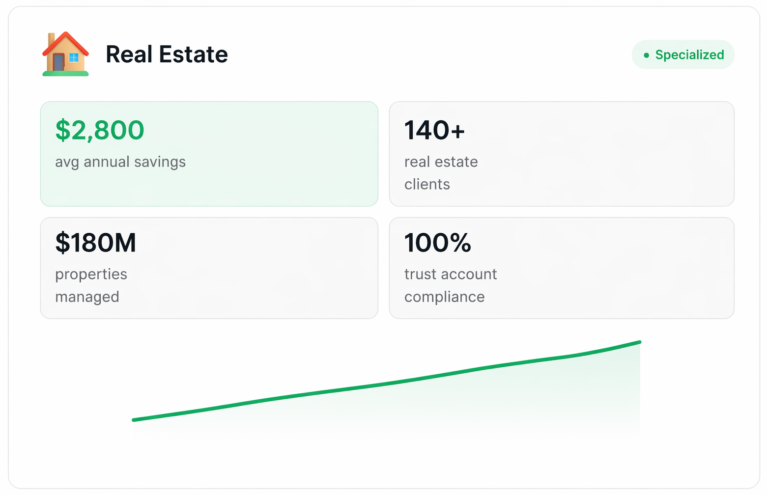
Task: Click the green dot in the Specialized badge
Action: click(646, 55)
